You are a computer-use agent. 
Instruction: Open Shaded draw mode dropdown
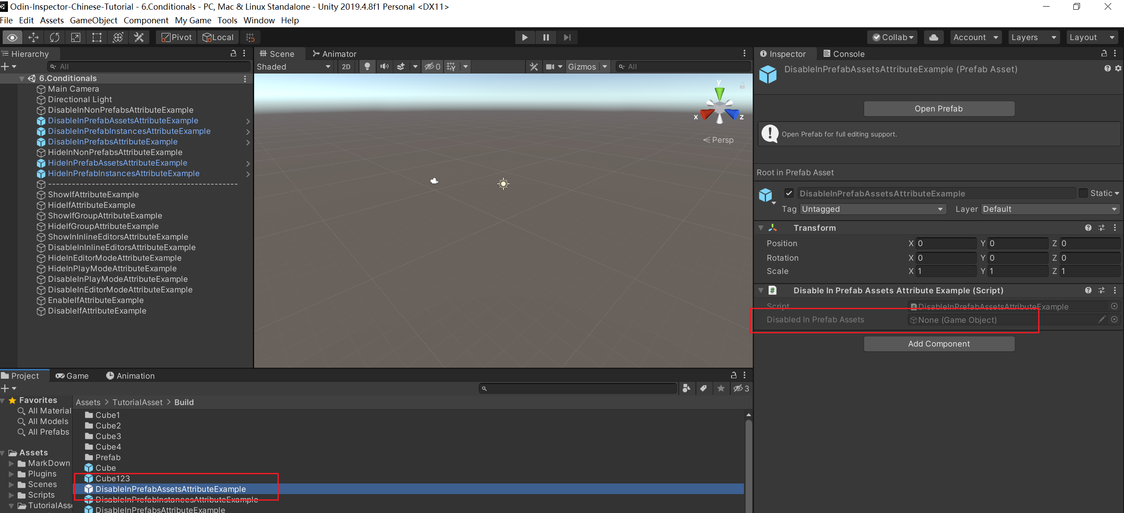(294, 66)
